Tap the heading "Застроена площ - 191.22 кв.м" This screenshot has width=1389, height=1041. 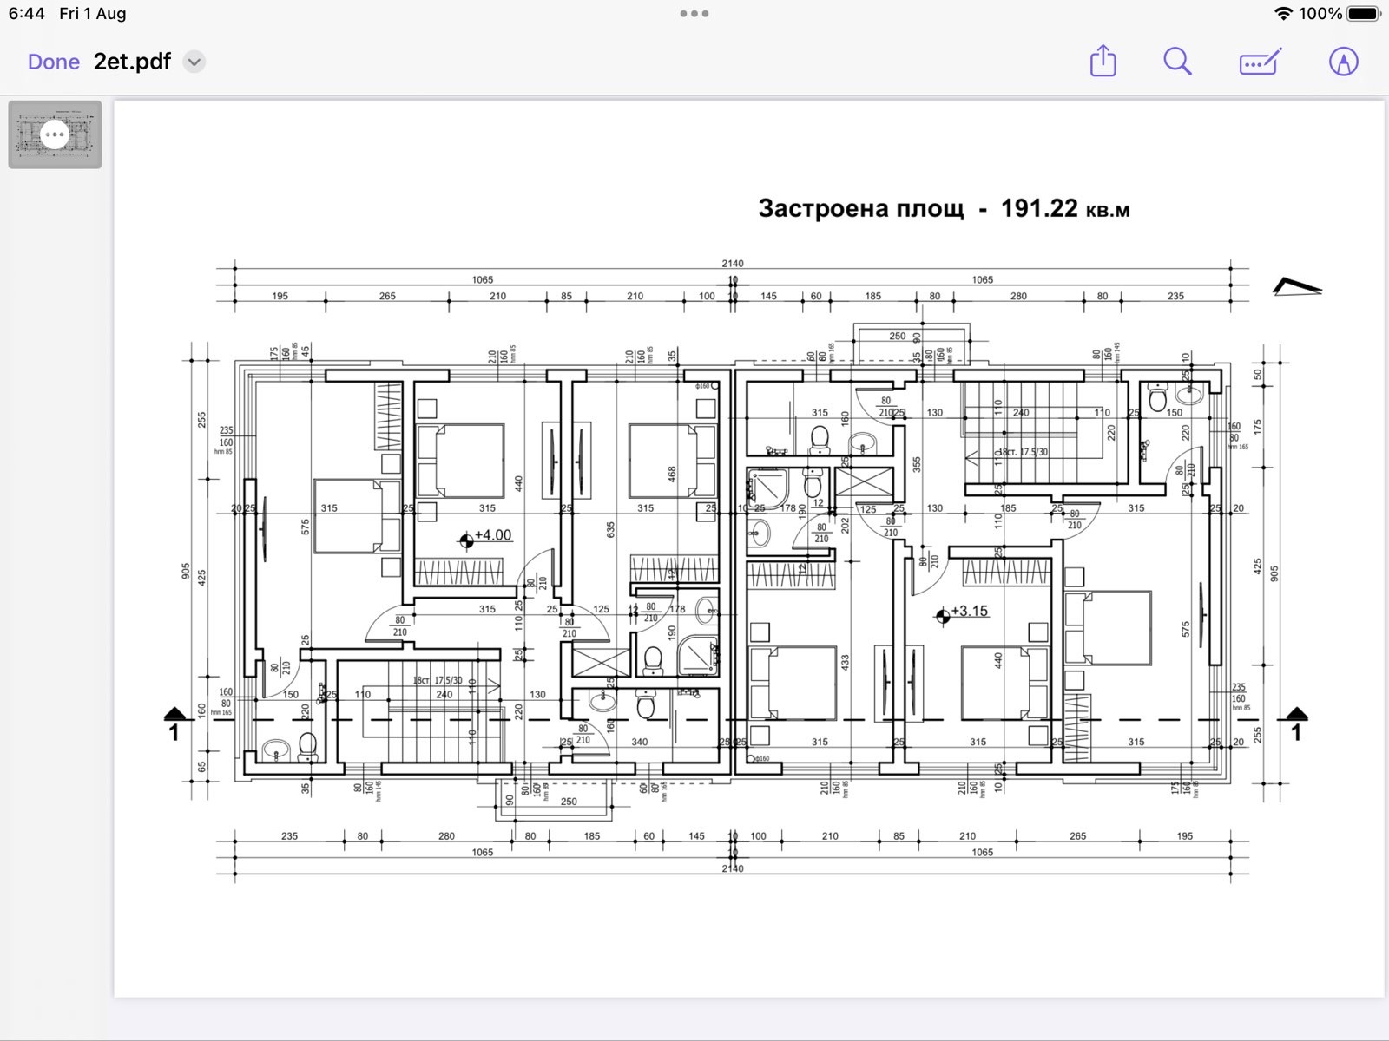coord(944,209)
